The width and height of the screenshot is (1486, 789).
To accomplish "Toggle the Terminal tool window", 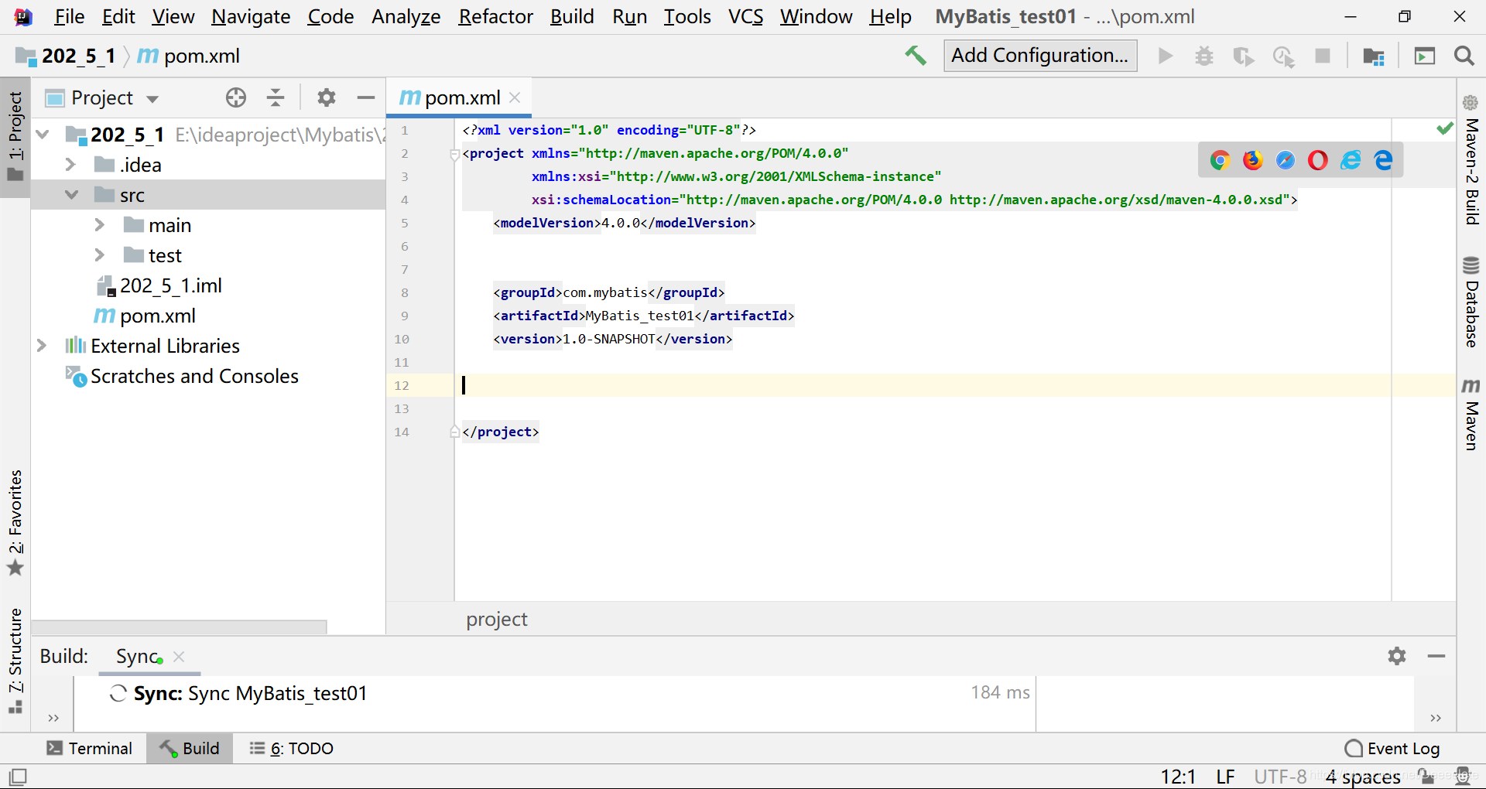I will 90,748.
